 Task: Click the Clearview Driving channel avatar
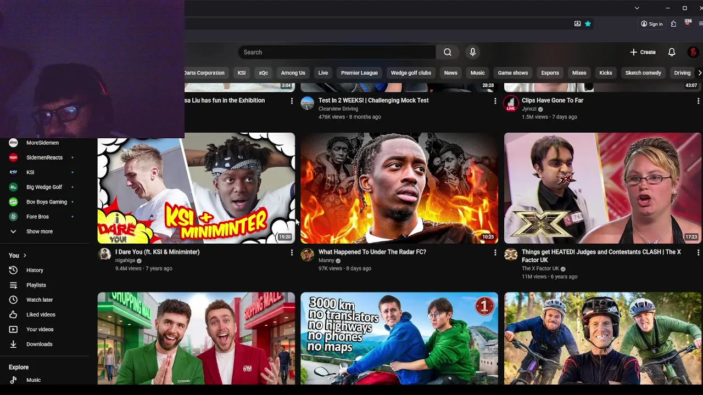[308, 103]
